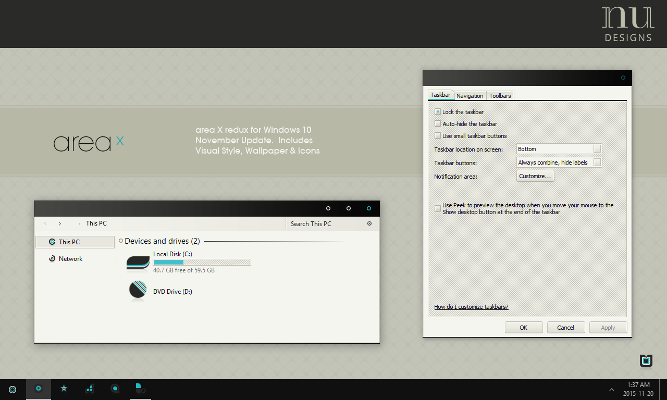
Task: Enable Auto-hide the taskbar
Action: [x=438, y=124]
